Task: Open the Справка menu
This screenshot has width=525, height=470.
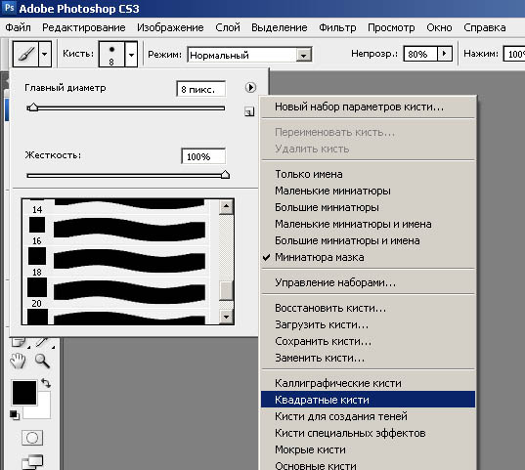Action: 485,27
